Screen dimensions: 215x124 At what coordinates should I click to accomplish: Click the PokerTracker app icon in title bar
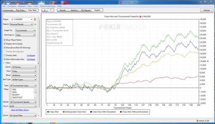point(2,2)
